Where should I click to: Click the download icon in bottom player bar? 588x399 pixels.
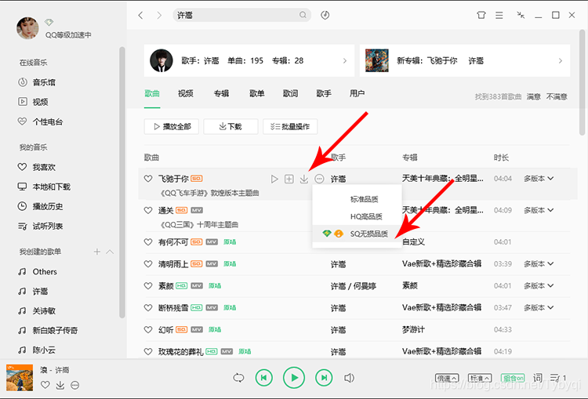60,385
